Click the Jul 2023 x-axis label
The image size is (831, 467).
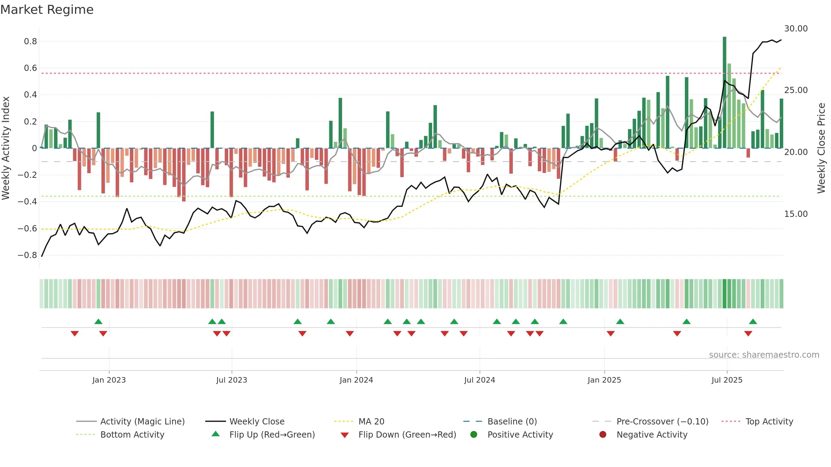point(232,380)
